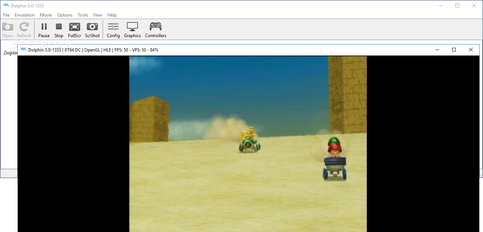The width and height of the screenshot is (483, 232).
Task: Click the Dolphin logo in game window title
Action: click(x=24, y=50)
